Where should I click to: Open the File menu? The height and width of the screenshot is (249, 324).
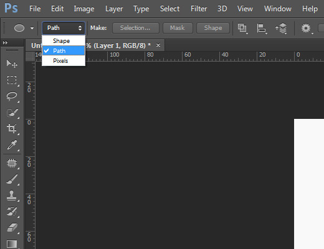35,9
